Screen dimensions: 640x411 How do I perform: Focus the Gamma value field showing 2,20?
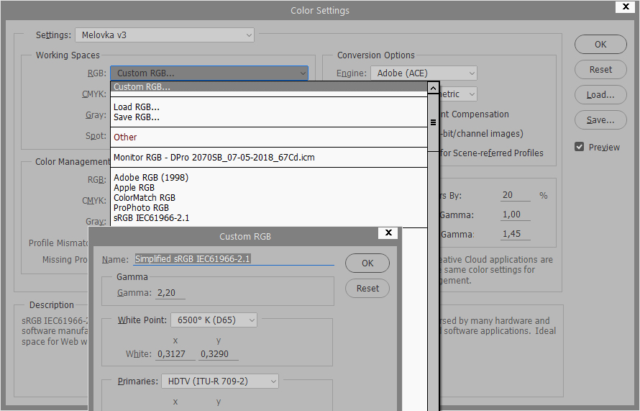pyautogui.click(x=171, y=293)
